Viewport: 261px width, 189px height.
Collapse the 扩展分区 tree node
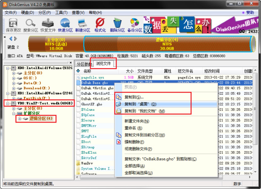pos(13,114)
